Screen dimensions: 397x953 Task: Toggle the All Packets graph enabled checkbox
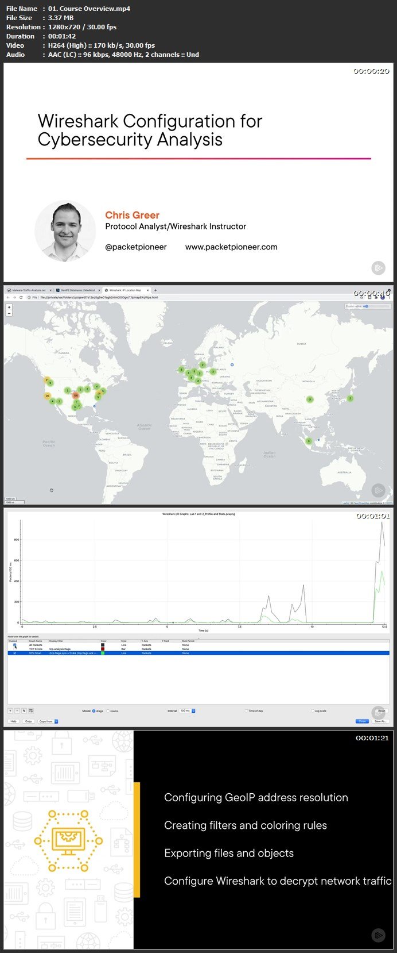[15, 645]
